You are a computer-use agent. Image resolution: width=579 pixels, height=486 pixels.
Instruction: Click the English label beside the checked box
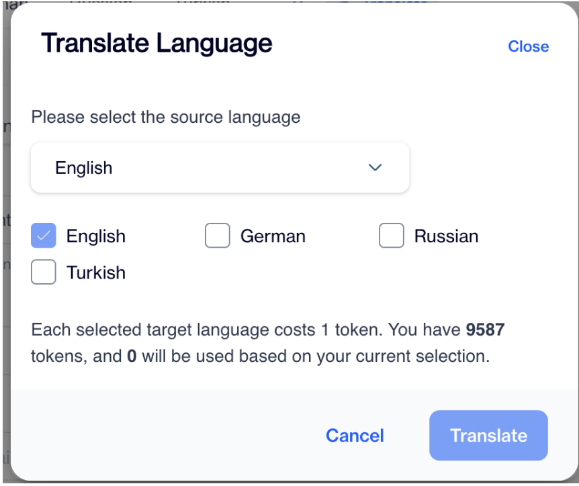(x=96, y=236)
